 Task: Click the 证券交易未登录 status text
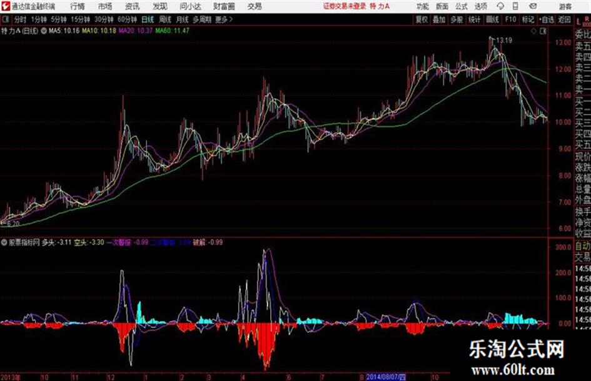point(345,6)
